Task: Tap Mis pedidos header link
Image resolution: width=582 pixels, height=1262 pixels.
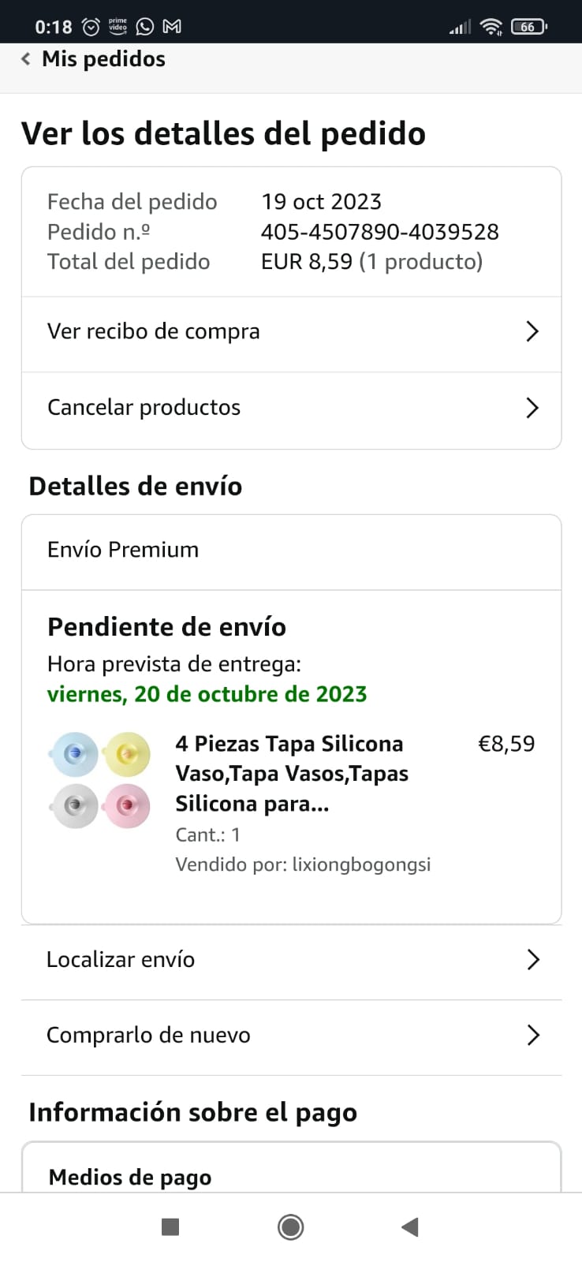Action: [x=103, y=59]
